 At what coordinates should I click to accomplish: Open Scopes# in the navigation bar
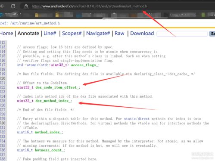pos(72,34)
